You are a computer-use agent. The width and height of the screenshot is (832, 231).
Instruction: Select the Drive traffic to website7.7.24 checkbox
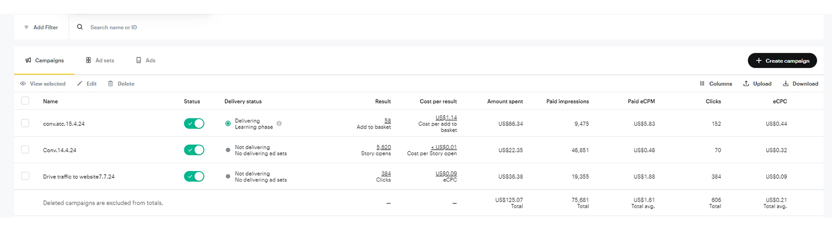(x=25, y=176)
